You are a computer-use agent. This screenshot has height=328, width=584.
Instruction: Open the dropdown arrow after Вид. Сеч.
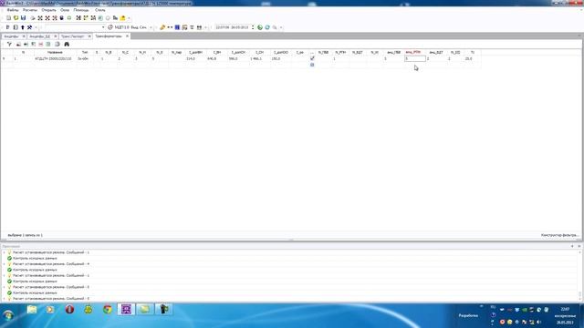point(151,27)
